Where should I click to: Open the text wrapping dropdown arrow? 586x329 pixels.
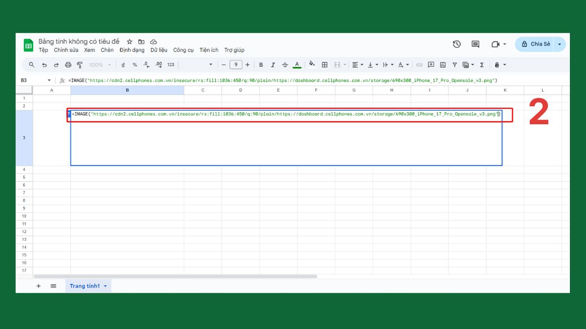coord(392,64)
